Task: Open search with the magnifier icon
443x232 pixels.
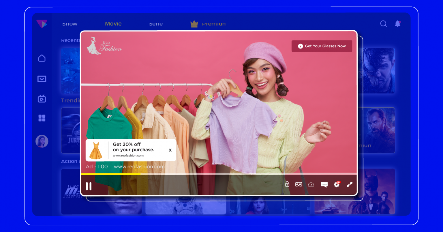Action: click(x=384, y=24)
